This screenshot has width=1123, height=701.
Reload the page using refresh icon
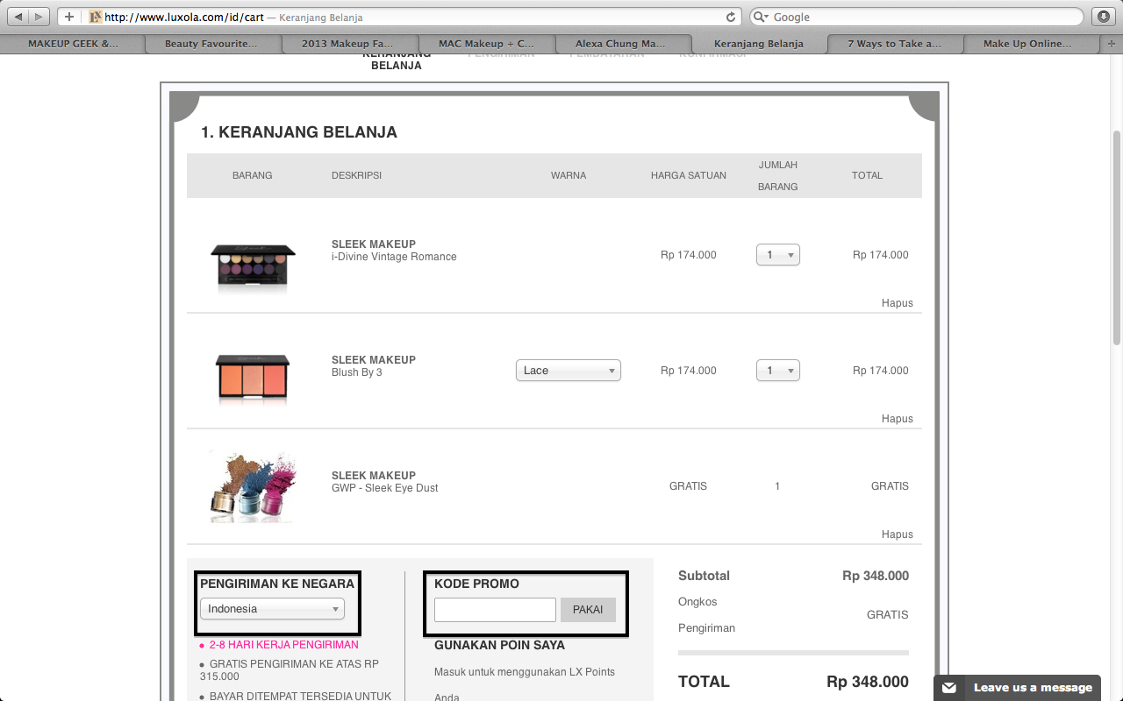[x=731, y=17]
